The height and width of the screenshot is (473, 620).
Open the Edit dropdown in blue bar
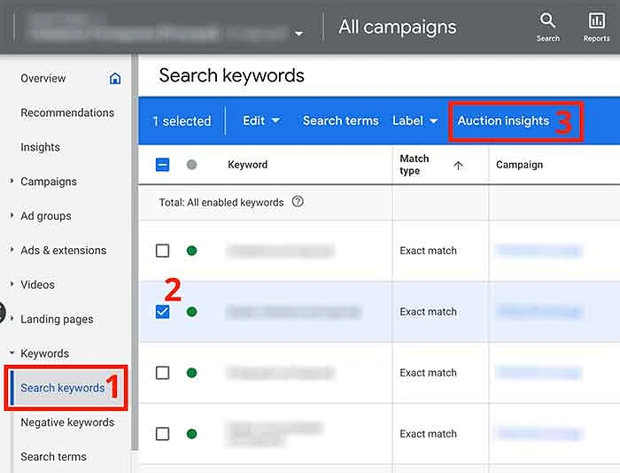[x=261, y=120]
